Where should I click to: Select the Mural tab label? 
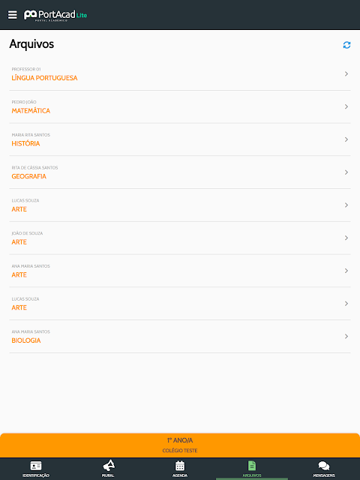[108, 475]
